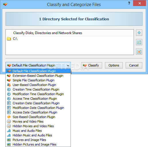This screenshot has height=147, width=148.
Task: Click the Creation Date Classification calendar icon
Action: click(9, 103)
